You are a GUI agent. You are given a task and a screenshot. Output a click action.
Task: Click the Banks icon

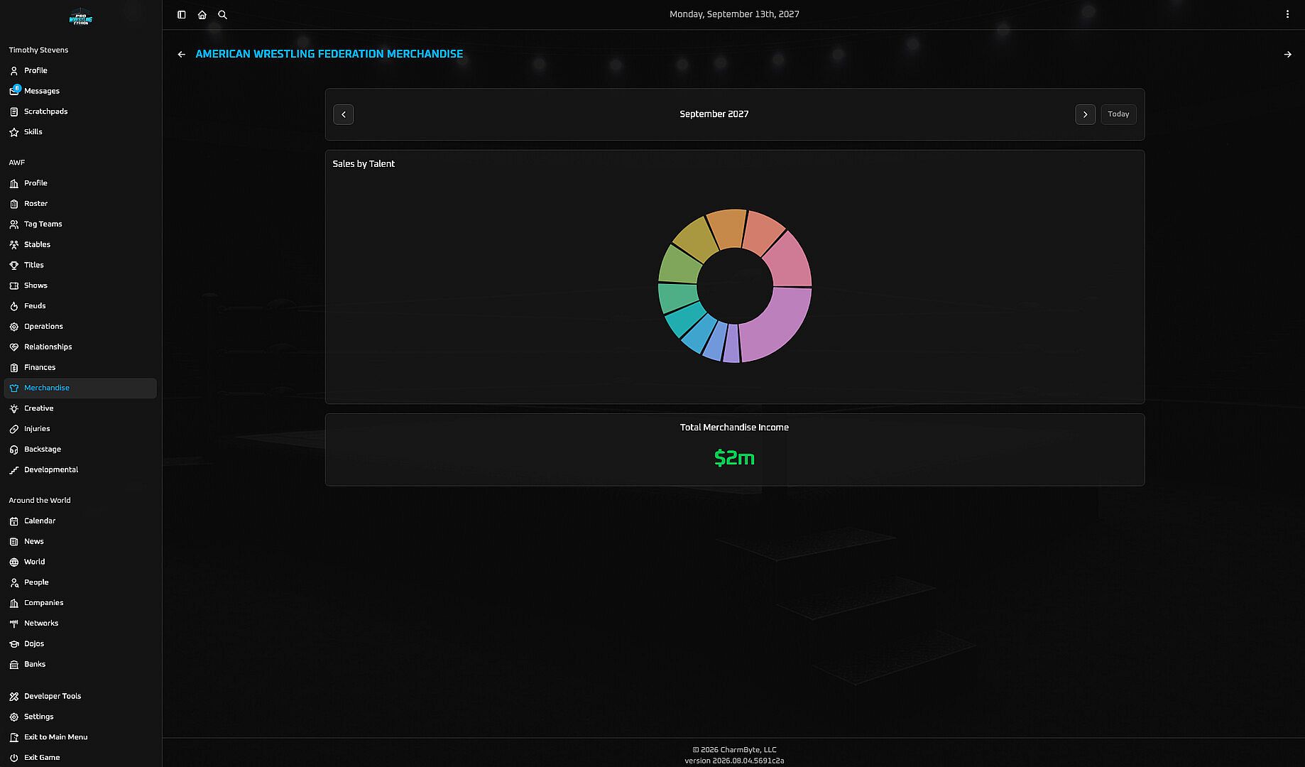point(13,665)
